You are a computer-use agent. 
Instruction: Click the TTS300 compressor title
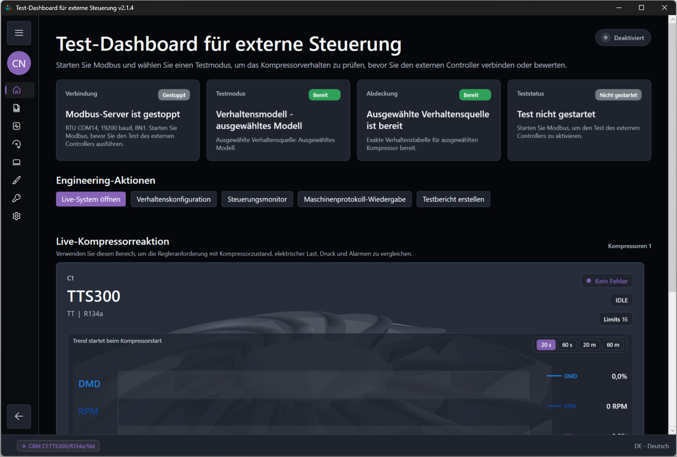pyautogui.click(x=94, y=296)
